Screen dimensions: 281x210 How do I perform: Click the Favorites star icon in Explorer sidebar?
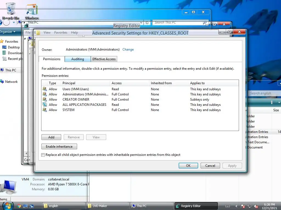(x=2, y=42)
